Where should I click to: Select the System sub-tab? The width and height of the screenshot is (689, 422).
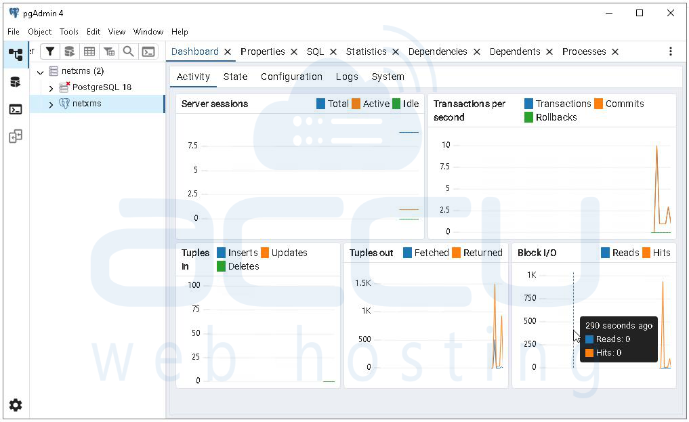pos(388,77)
